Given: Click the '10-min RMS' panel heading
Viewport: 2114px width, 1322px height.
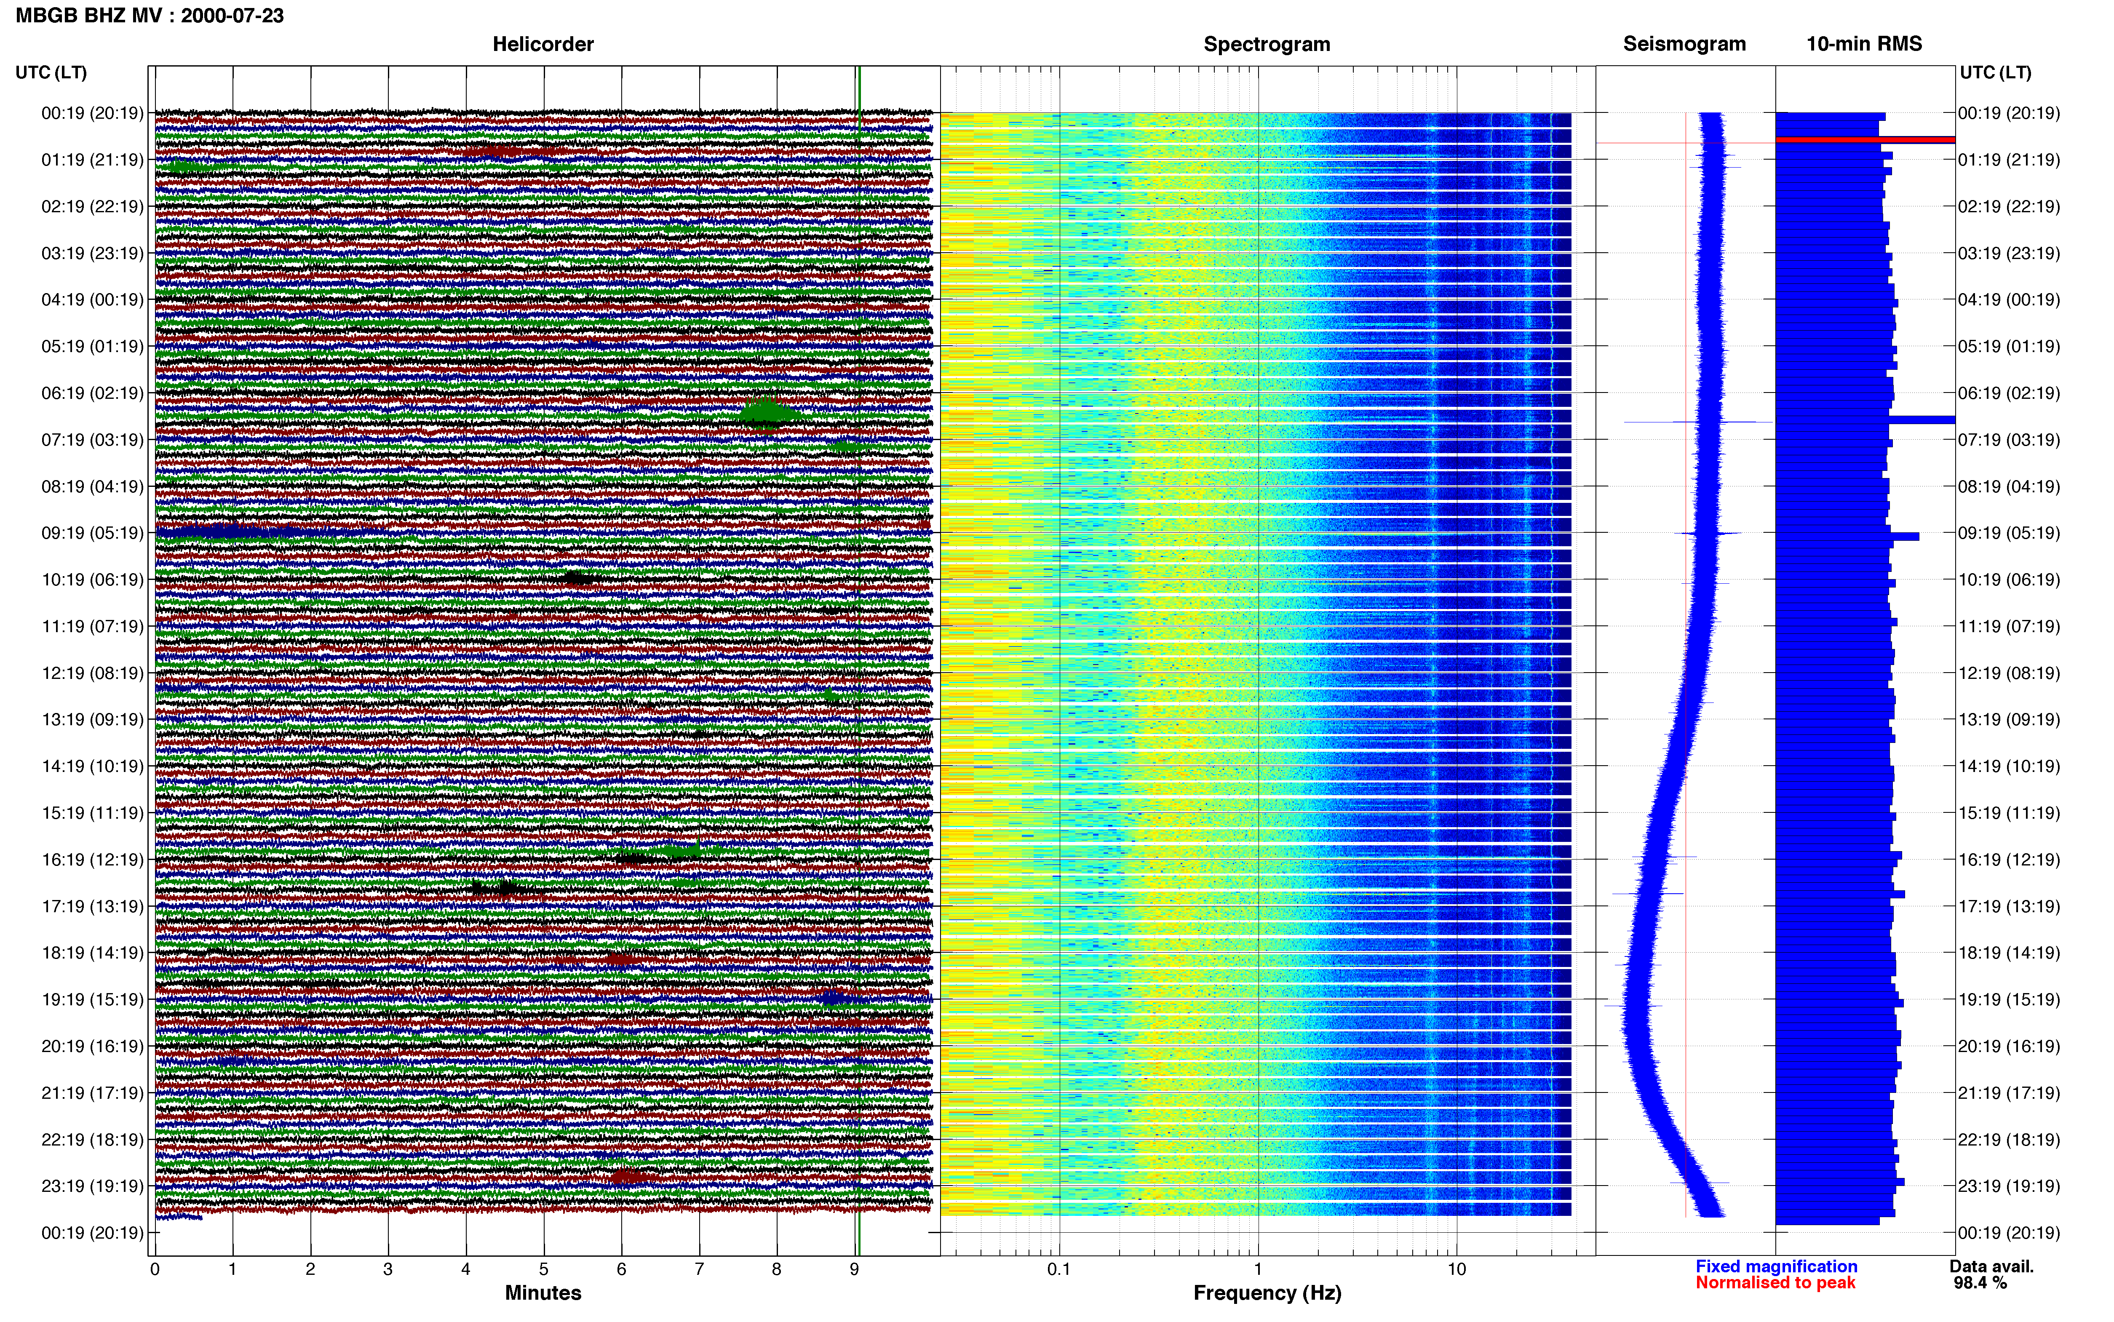Looking at the screenshot, I should [1864, 44].
